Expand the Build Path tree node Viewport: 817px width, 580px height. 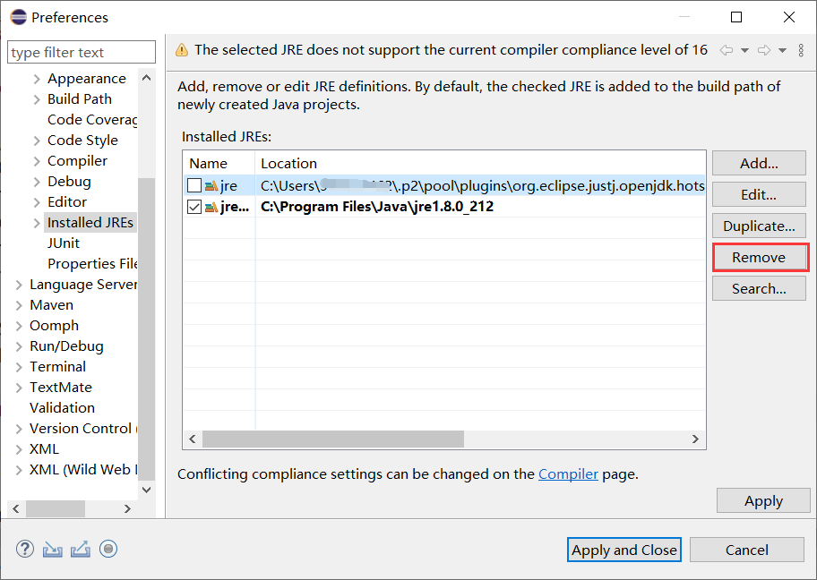tap(37, 99)
